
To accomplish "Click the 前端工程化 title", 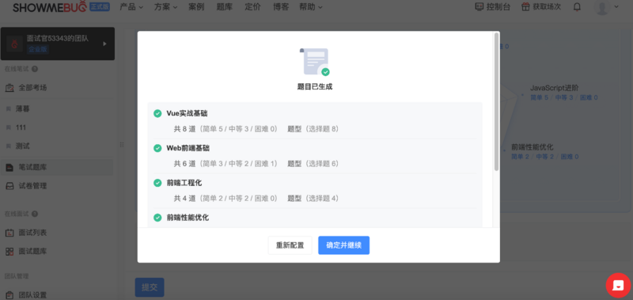I will click(184, 183).
